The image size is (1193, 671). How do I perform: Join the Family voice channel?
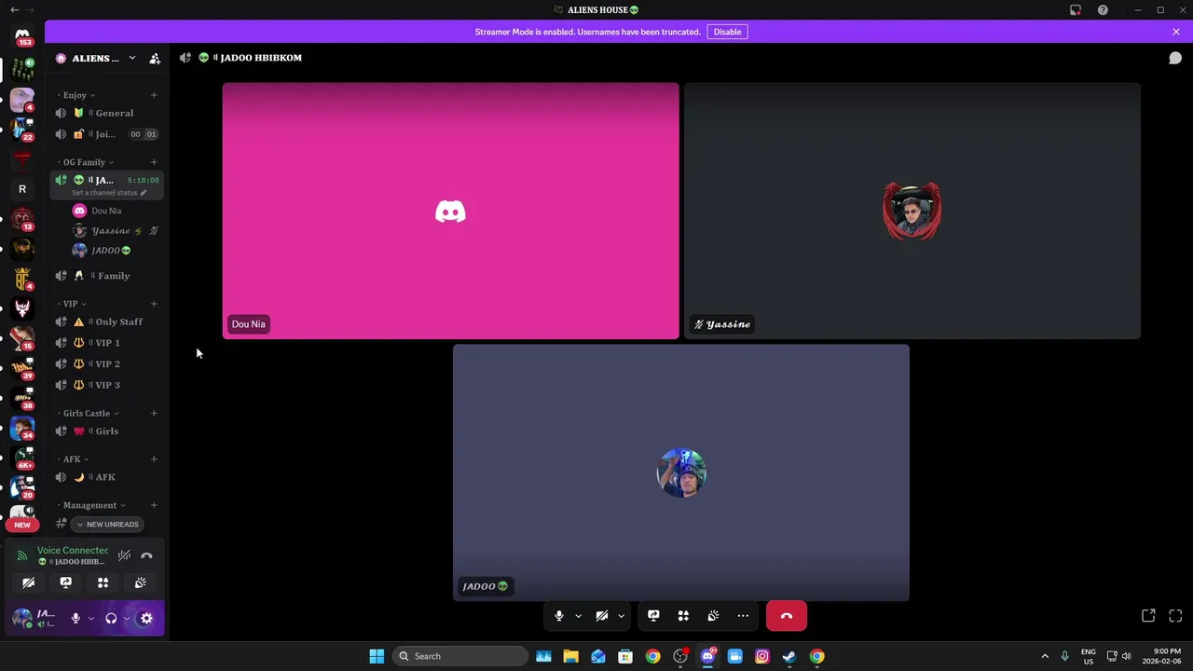tap(107, 276)
